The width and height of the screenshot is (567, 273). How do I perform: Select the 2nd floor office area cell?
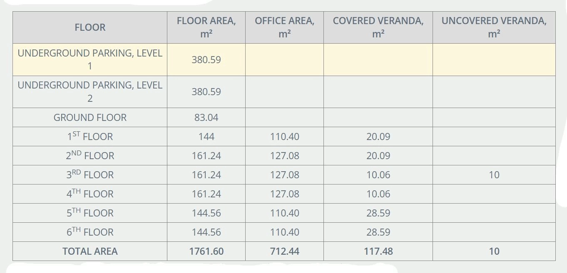(284, 156)
